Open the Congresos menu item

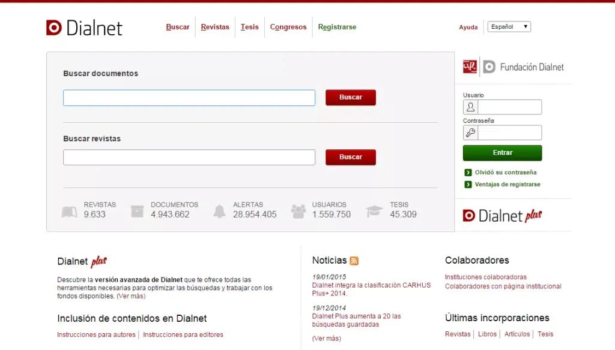pos(288,27)
